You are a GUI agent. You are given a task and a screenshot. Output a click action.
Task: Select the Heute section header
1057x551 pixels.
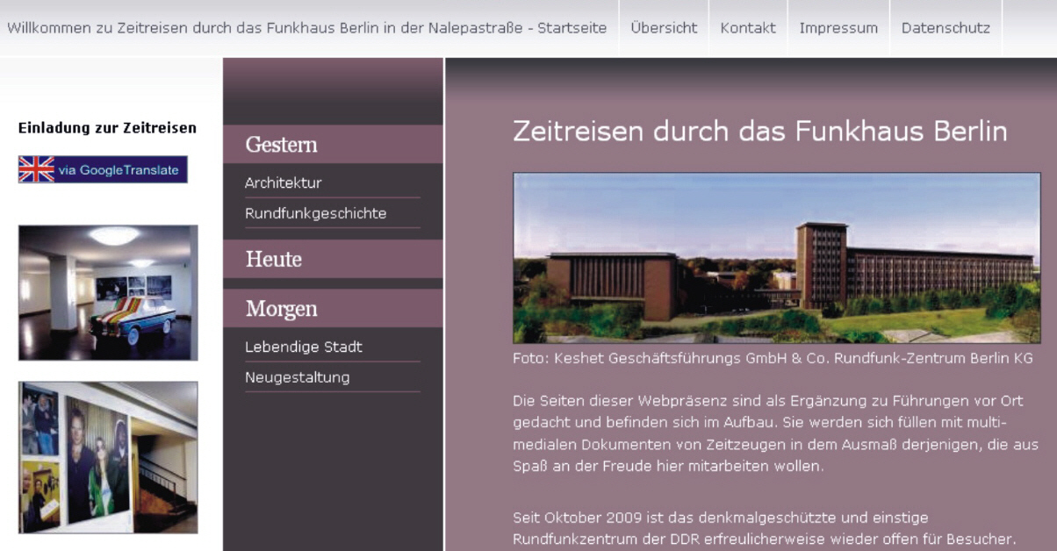click(274, 260)
